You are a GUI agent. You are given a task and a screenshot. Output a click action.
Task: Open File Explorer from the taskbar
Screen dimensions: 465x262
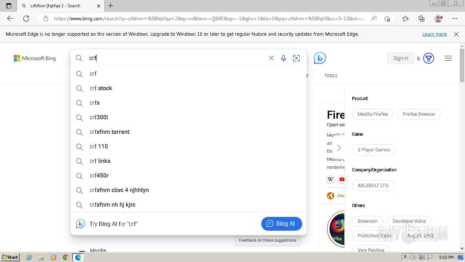(41, 257)
